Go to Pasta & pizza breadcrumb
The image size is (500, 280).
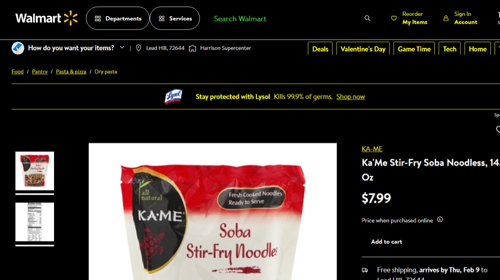[71, 72]
